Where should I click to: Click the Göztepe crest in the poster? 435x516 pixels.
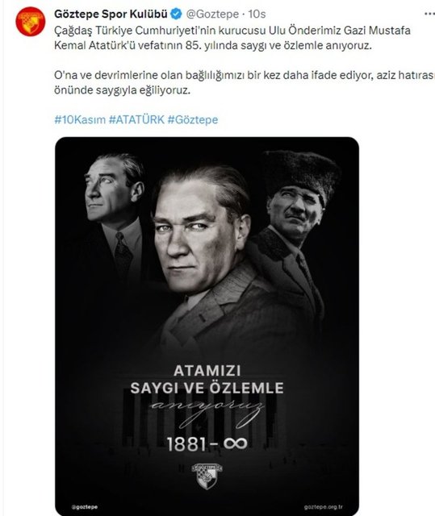pyautogui.click(x=207, y=476)
